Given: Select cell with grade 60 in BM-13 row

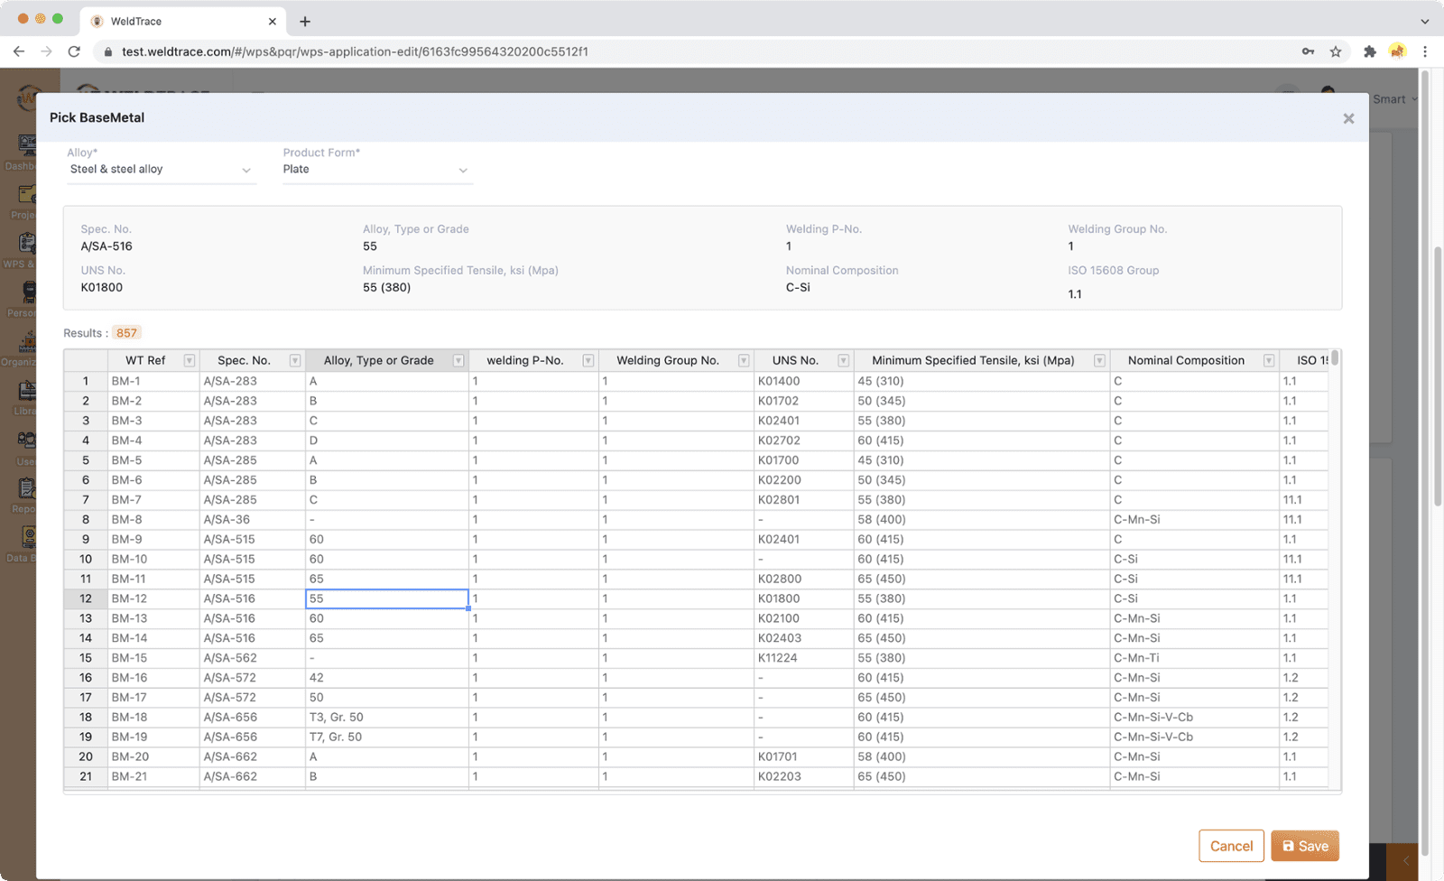Looking at the screenshot, I should click(386, 618).
